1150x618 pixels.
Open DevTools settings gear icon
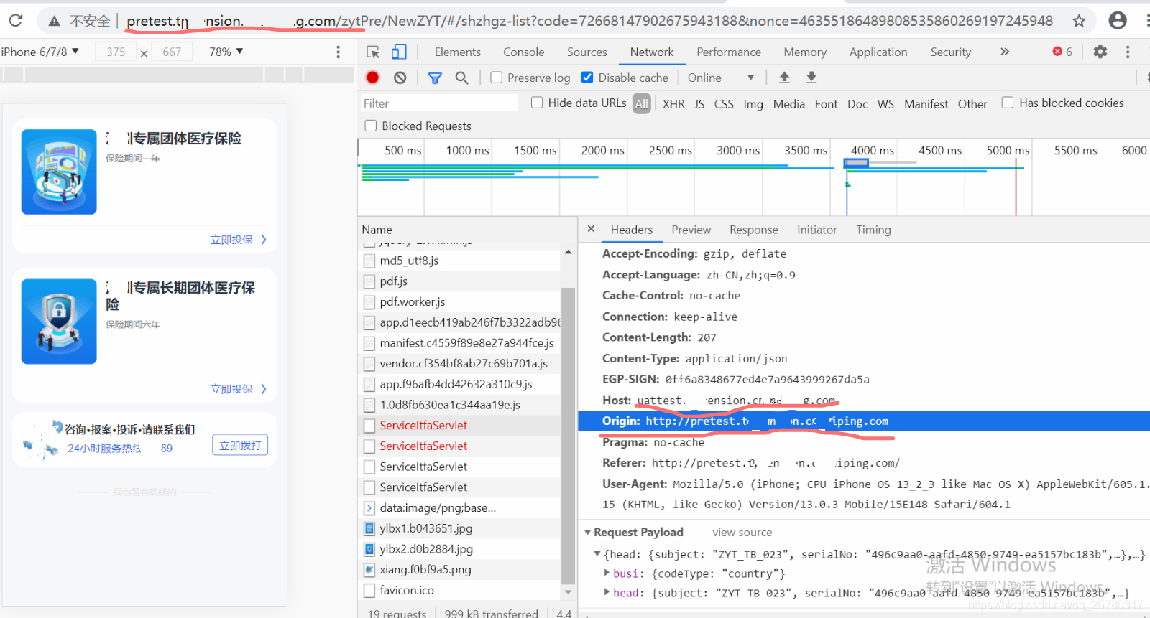[1100, 52]
